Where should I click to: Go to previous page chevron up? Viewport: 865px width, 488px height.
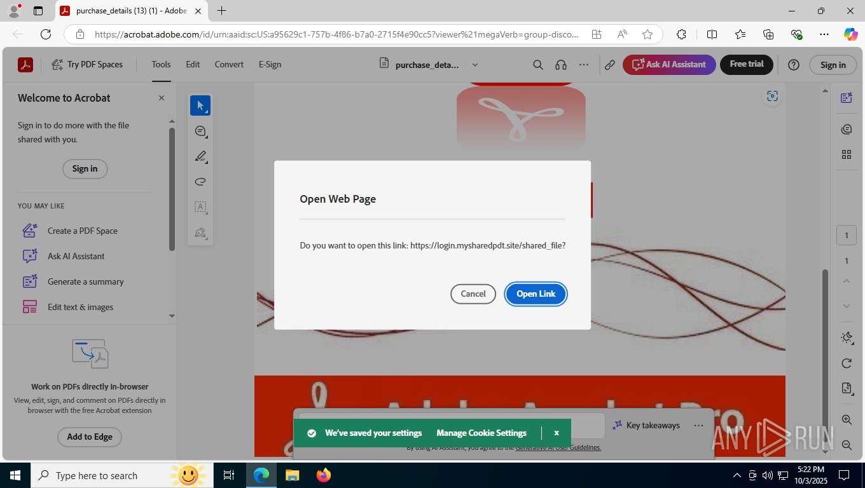tap(847, 281)
